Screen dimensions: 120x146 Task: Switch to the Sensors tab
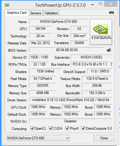point(36,13)
